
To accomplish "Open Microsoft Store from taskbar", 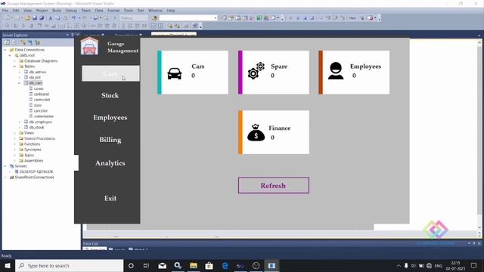I will coord(209,265).
